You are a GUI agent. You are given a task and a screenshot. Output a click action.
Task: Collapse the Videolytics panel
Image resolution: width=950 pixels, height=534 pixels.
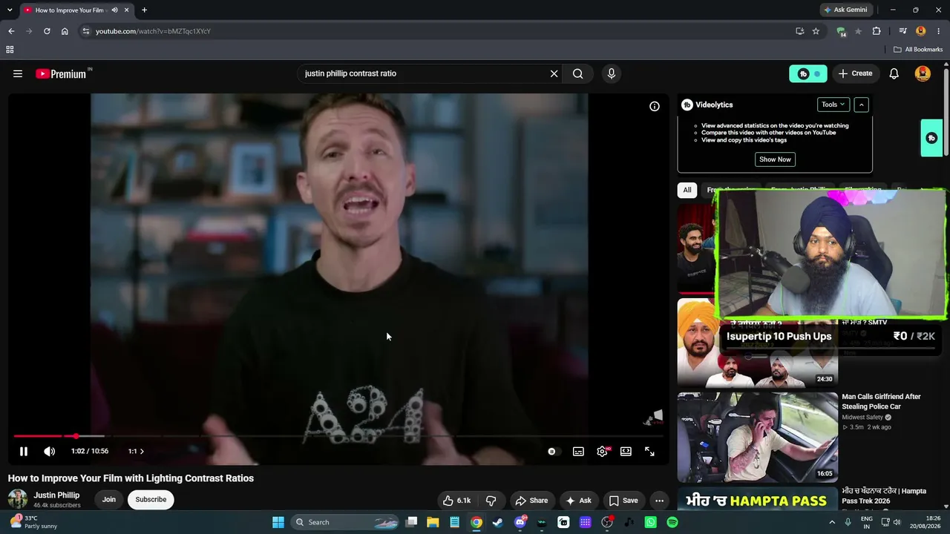[861, 105]
